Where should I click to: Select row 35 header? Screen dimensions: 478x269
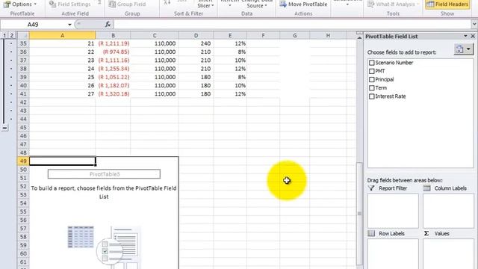point(23,43)
